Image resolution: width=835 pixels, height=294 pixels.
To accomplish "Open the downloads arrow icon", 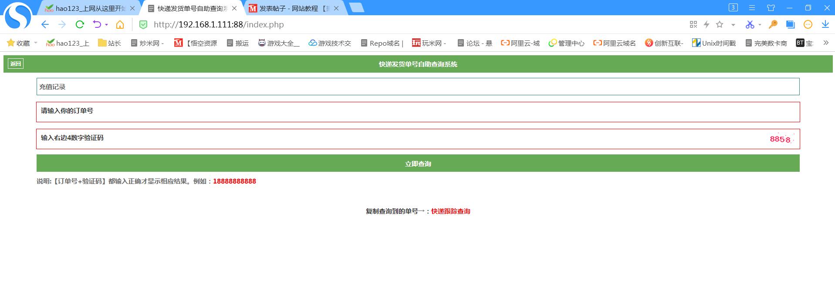I will [x=825, y=24].
